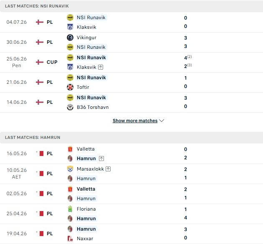Screen dimensions: 263x244
Task: Click the advancing arrow icon beside Klaksvik
Action: coord(101,67)
